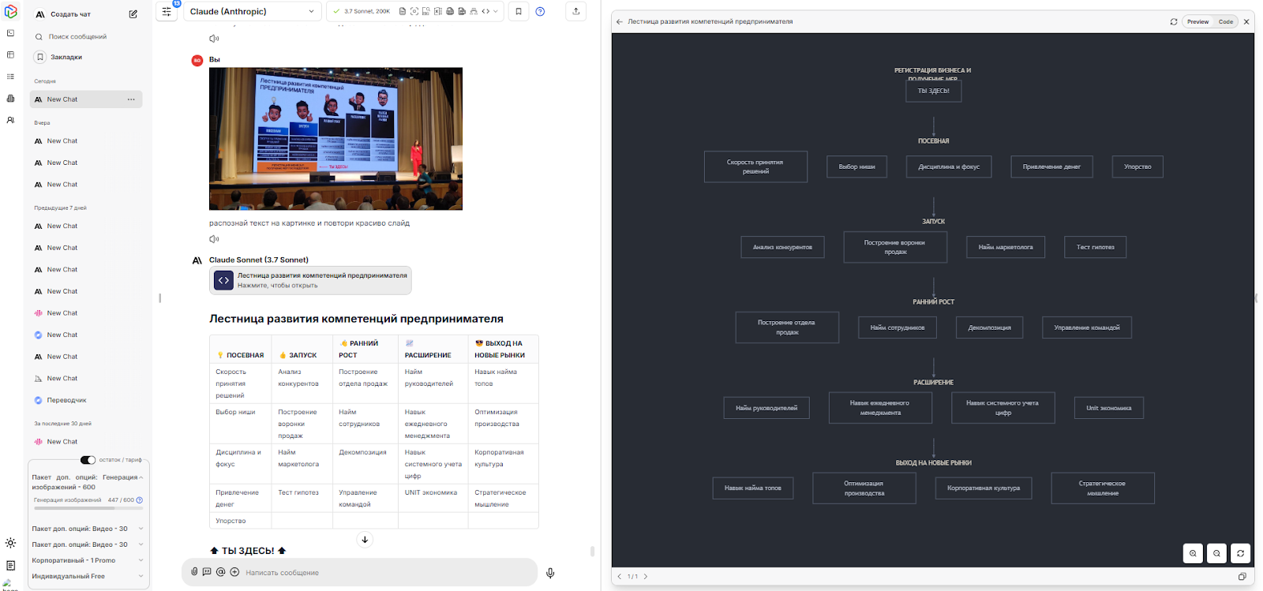The width and height of the screenshot is (1263, 591).
Task: Open the Лестница развития компетенций artifact card
Action: coord(310,280)
